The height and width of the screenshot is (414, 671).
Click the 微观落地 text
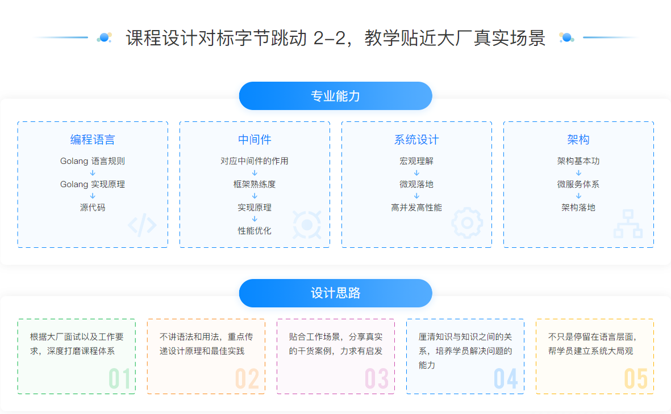click(x=416, y=184)
